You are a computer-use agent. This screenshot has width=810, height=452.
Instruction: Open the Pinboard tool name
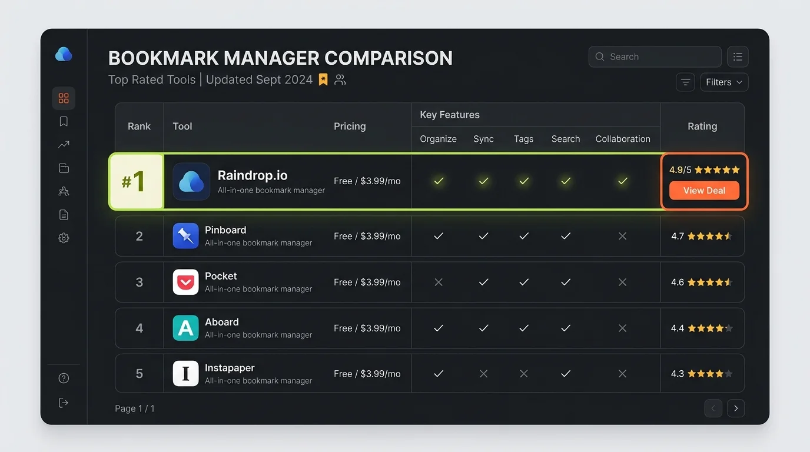[x=225, y=230]
